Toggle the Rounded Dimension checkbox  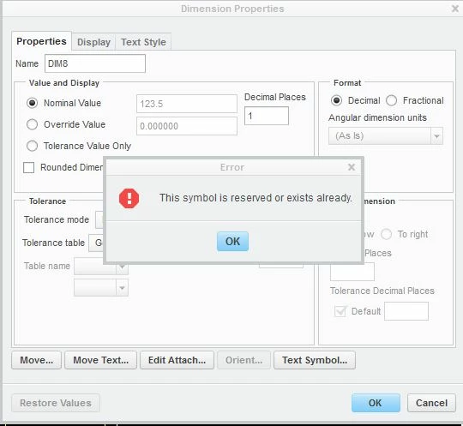tap(28, 167)
